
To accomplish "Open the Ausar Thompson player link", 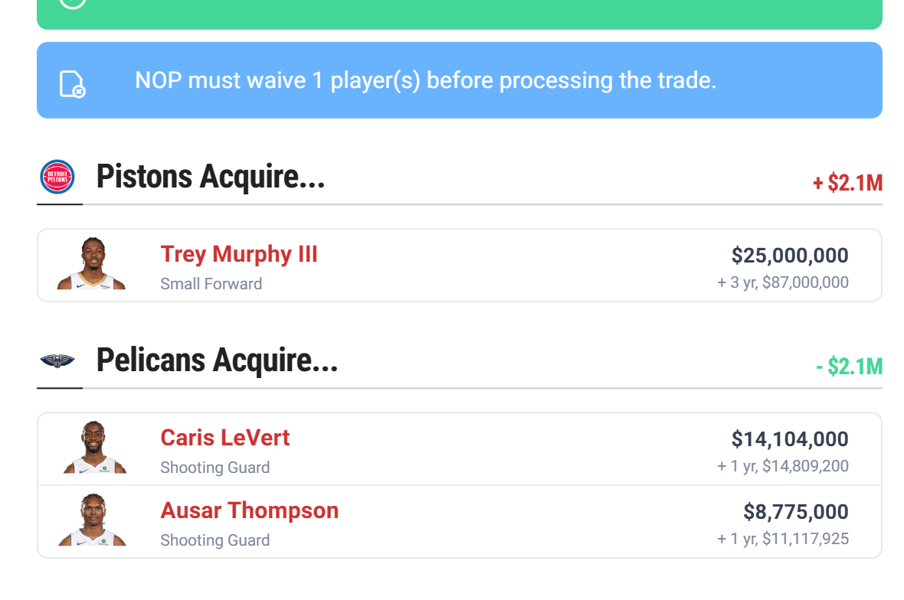I will [x=250, y=510].
